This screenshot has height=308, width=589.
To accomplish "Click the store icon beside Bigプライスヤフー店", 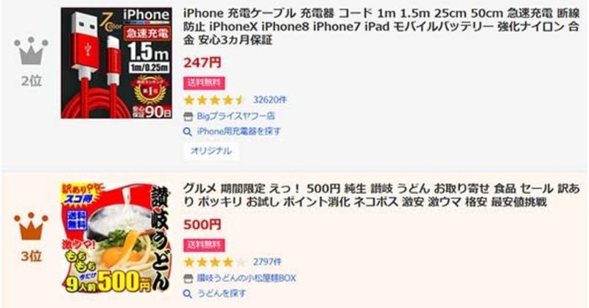I will tap(188, 116).
